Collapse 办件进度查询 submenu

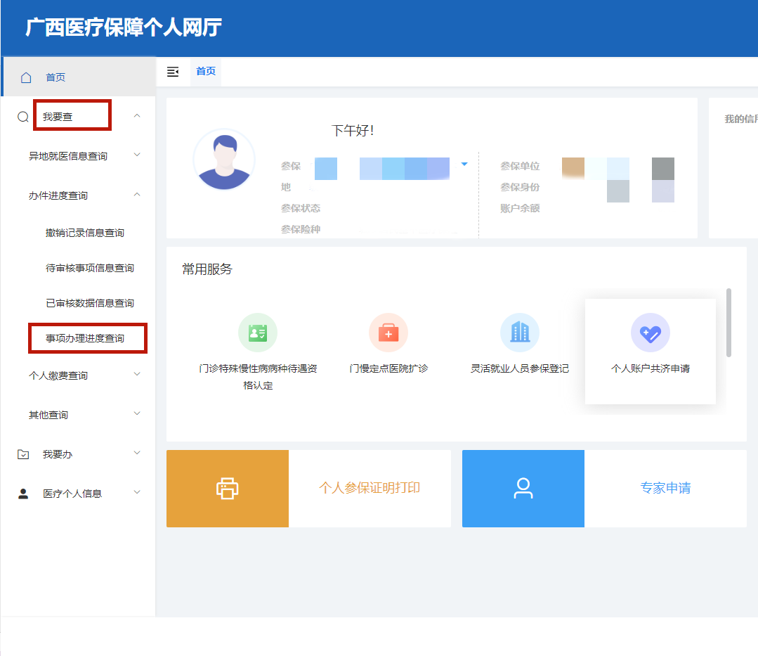[x=137, y=195]
